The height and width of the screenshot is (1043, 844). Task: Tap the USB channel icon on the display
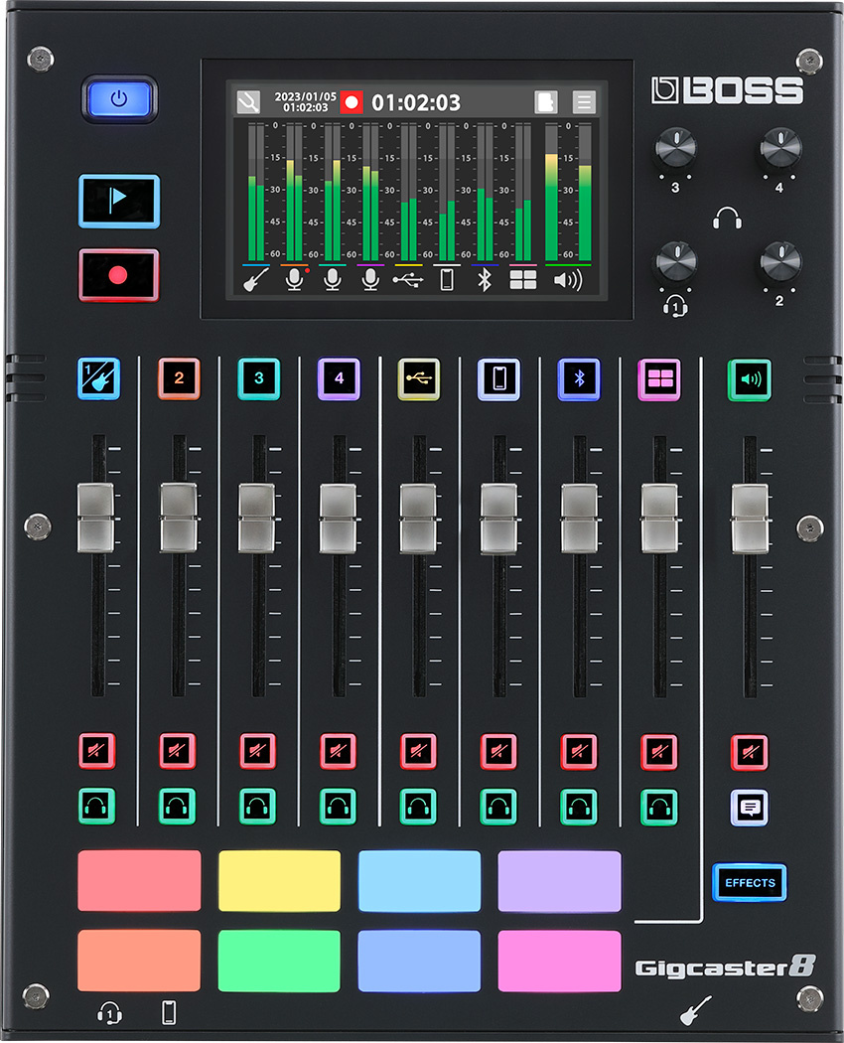coord(406,280)
